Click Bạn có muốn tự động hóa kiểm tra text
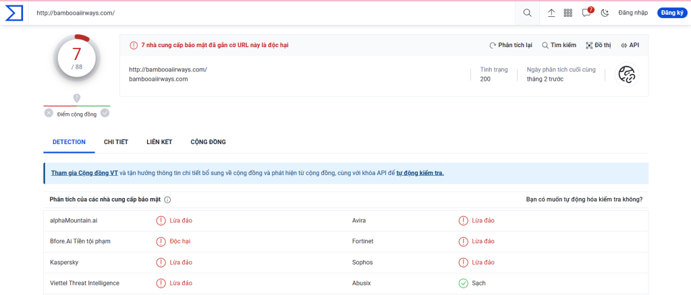Viewport: 691px width, 295px height. (x=584, y=199)
